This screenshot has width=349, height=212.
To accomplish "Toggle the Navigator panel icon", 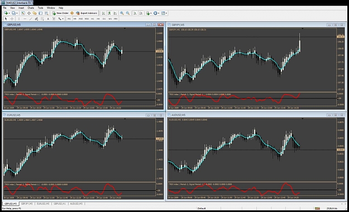I will tap(35, 13).
